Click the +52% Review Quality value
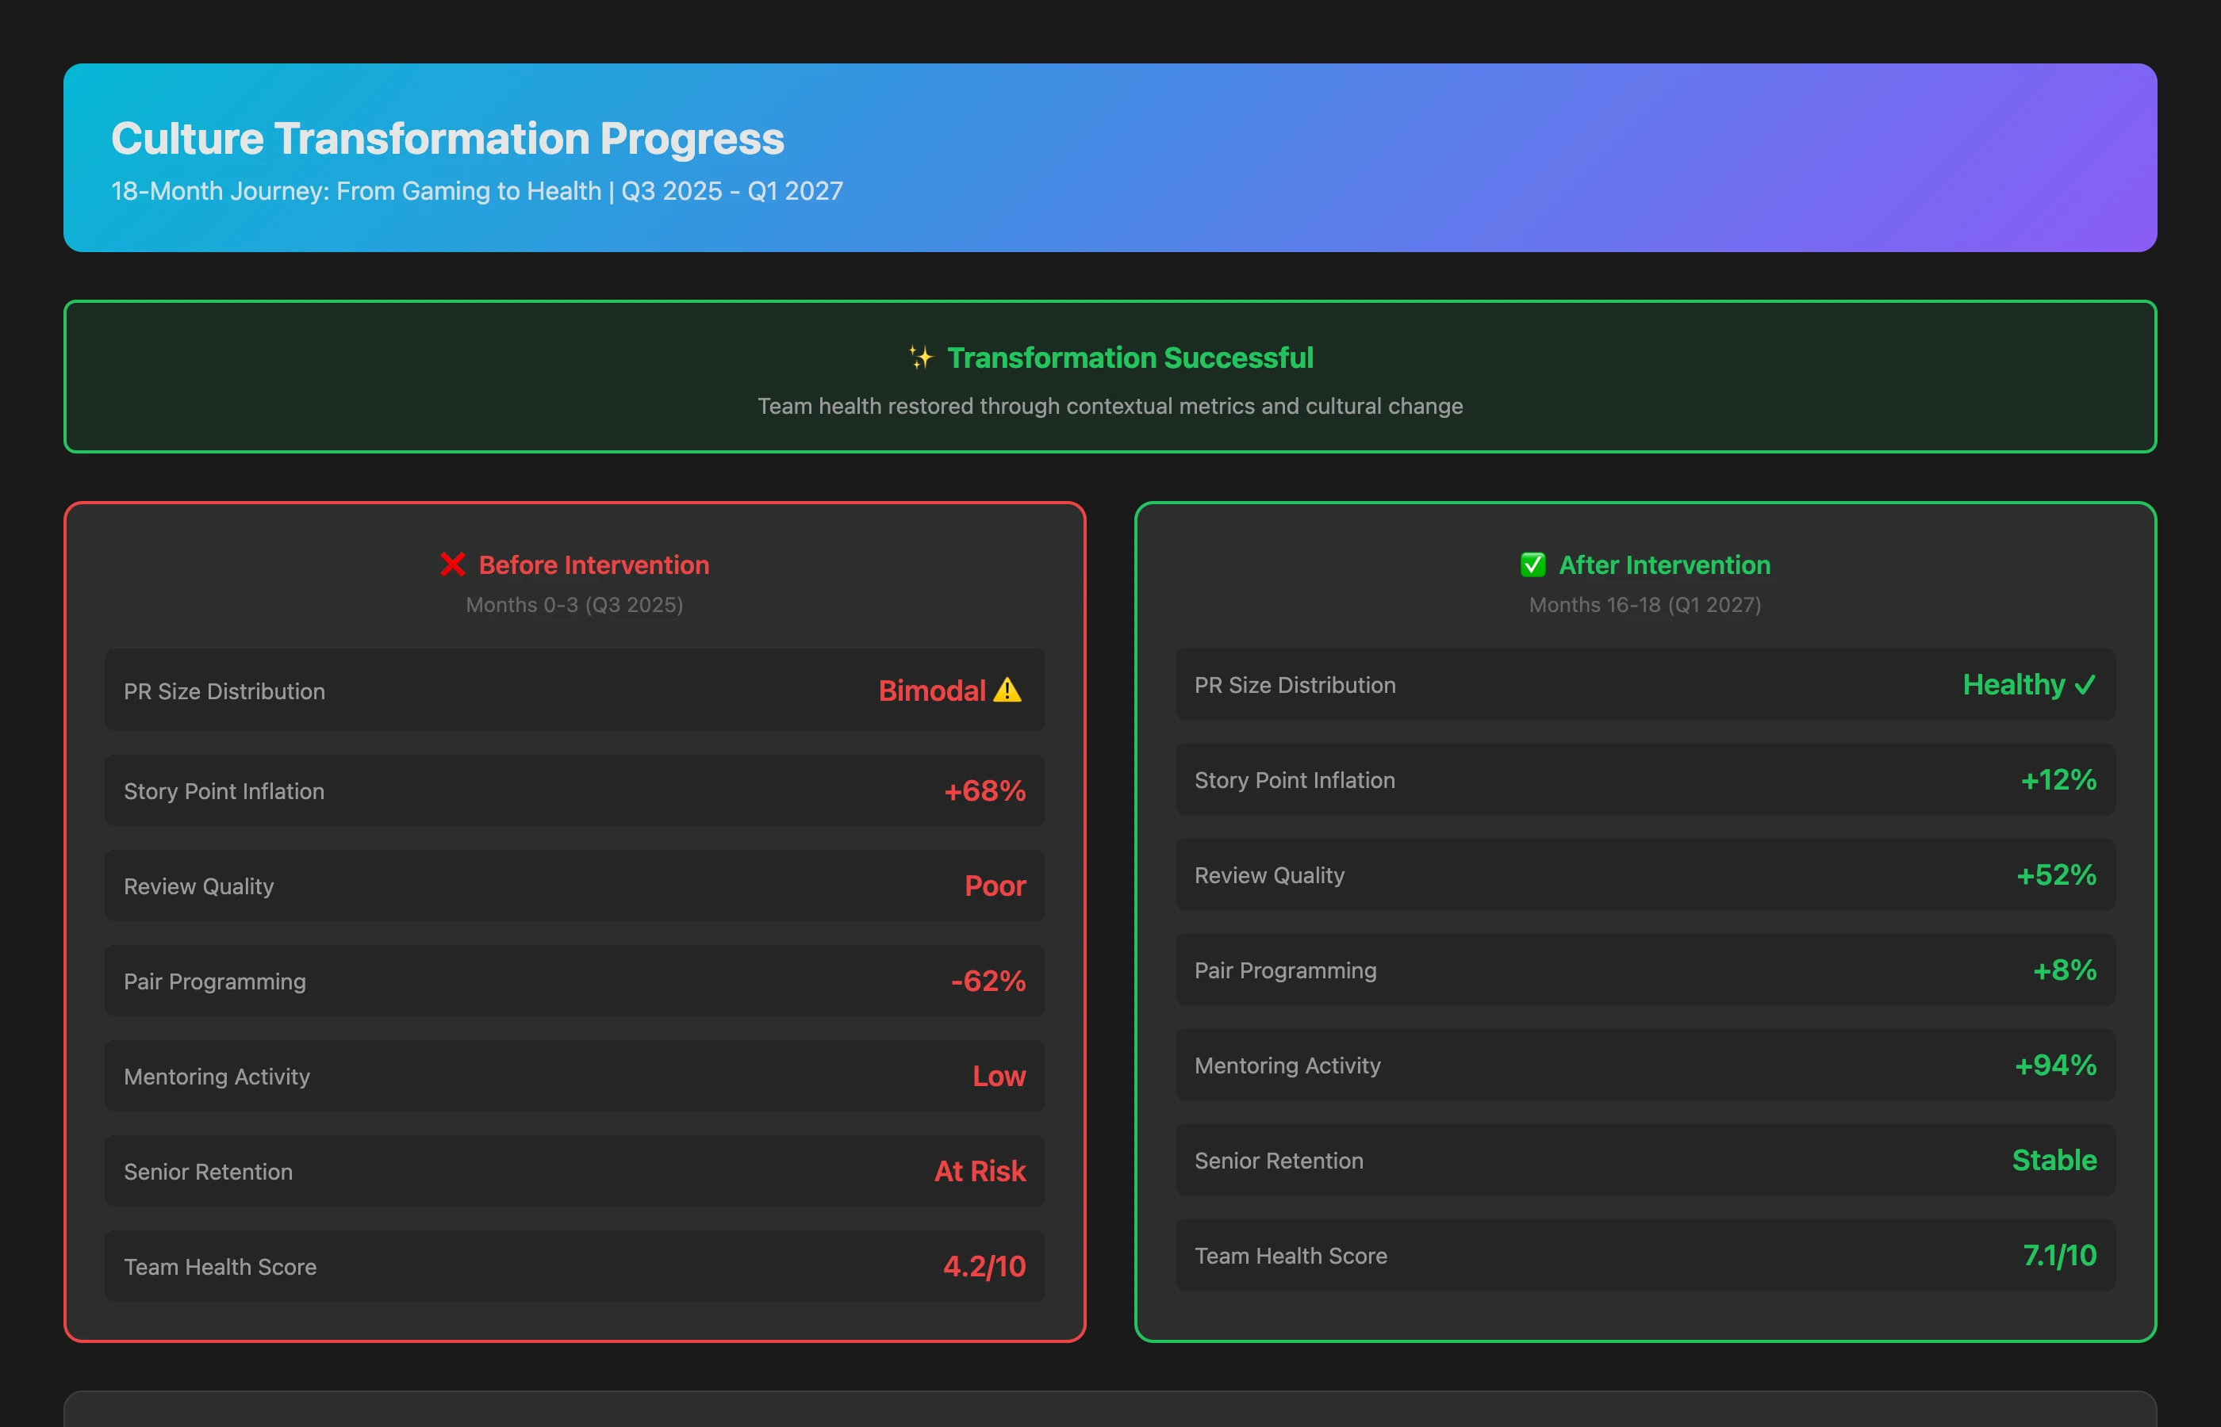The image size is (2221, 1427). tap(2057, 874)
